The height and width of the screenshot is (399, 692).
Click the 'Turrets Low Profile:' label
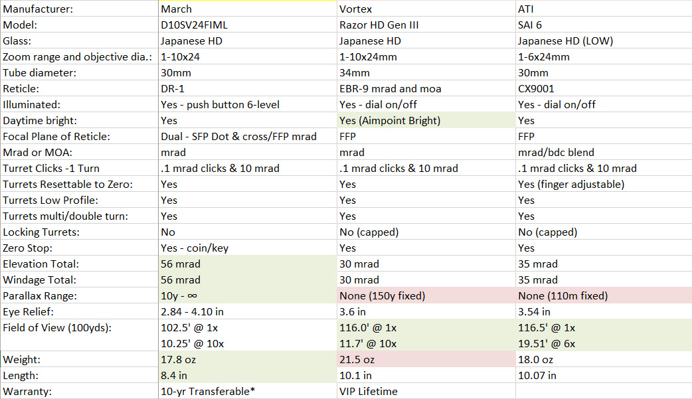point(80,199)
